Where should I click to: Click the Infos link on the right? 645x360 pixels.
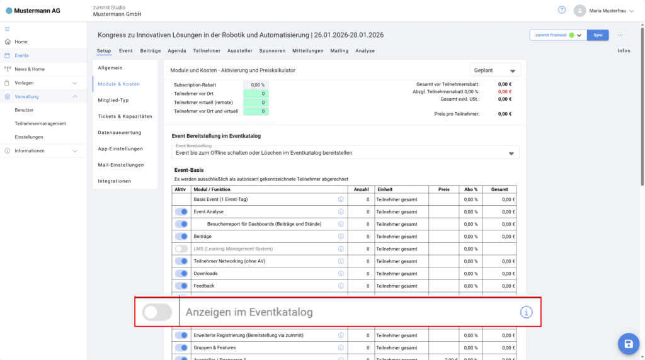[624, 50]
